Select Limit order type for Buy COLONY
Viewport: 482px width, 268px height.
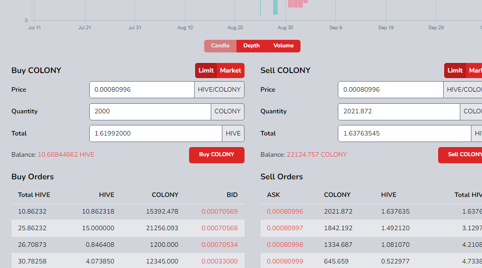(x=206, y=71)
